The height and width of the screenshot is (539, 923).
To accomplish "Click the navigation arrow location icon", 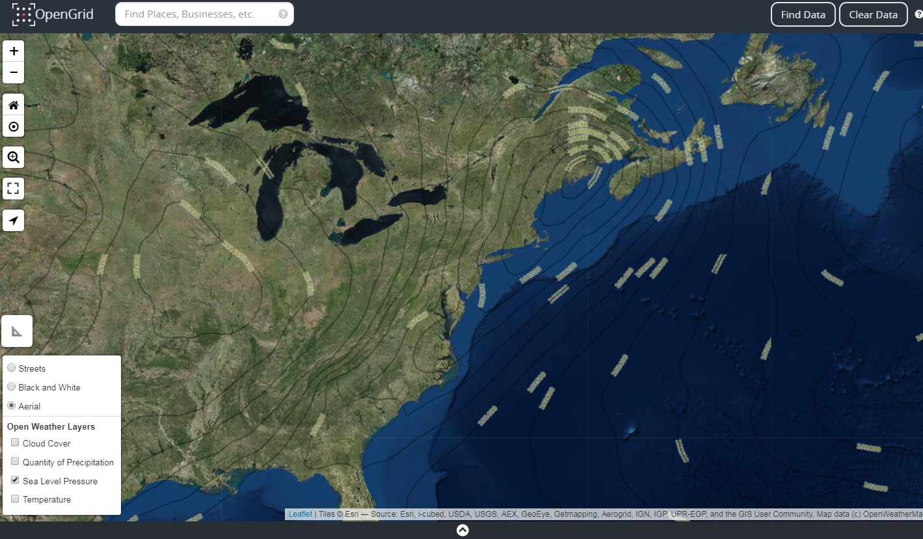I will point(14,221).
